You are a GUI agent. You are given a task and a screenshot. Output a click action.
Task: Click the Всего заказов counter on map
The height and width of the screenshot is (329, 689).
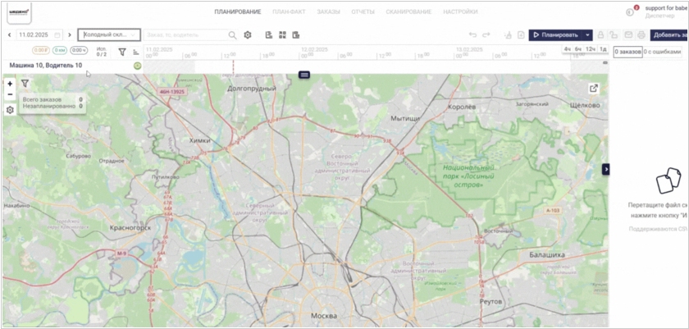click(52, 99)
